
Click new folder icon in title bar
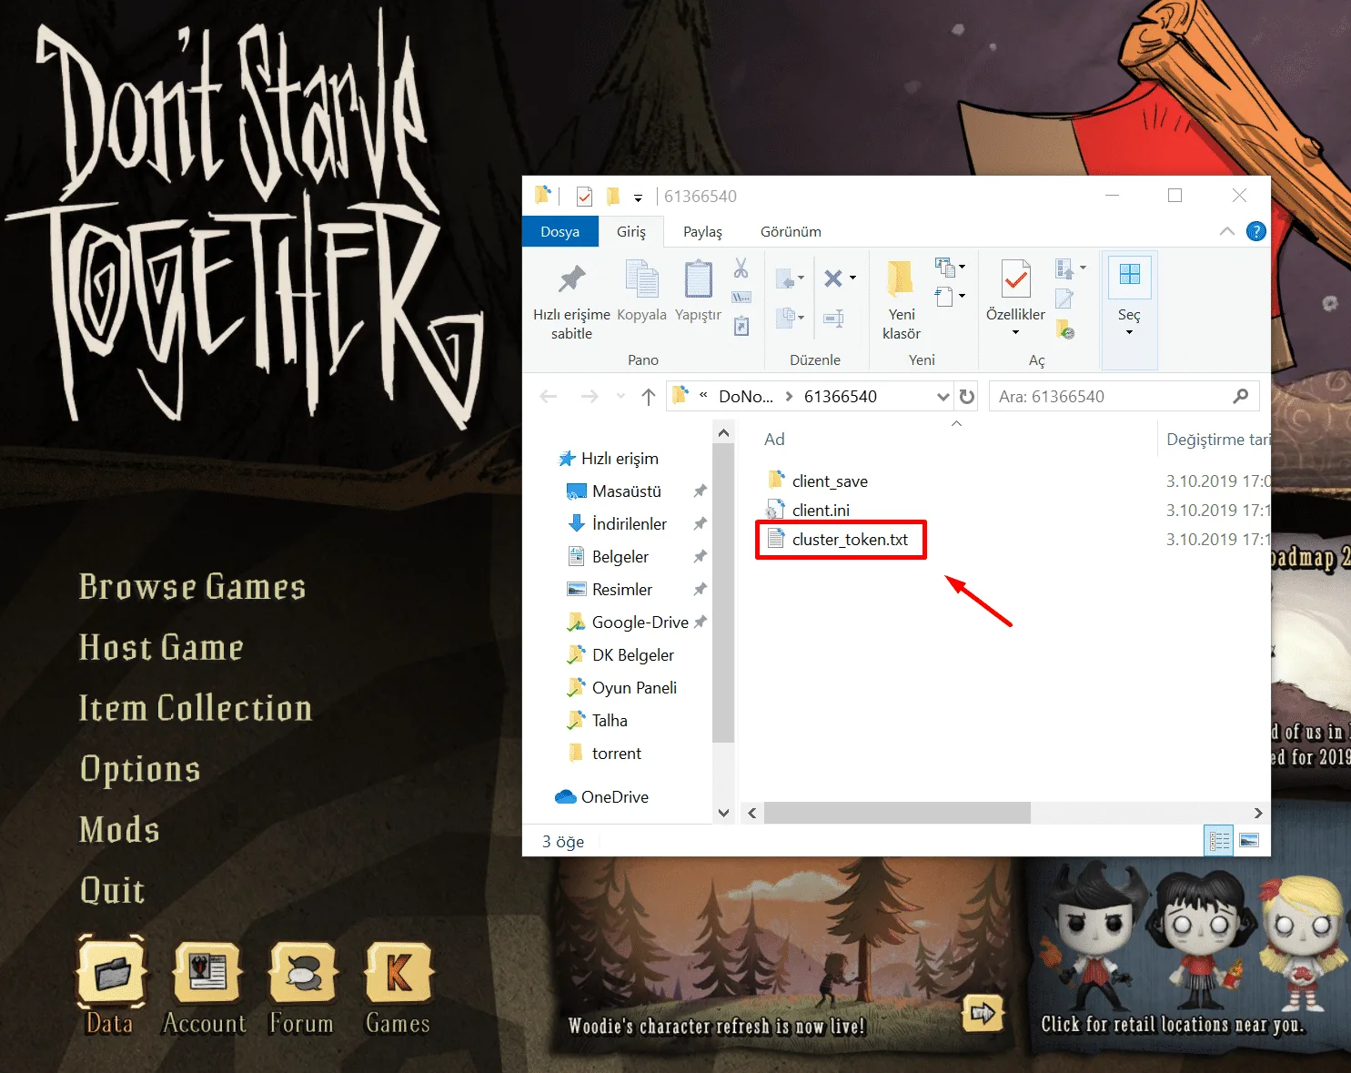pos(613,196)
